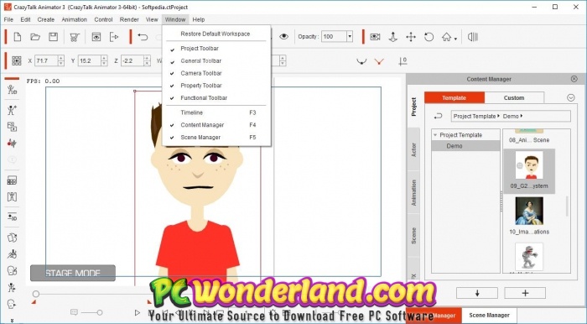
Task: Click the reset-to-zero pivot icon
Action: [403, 61]
